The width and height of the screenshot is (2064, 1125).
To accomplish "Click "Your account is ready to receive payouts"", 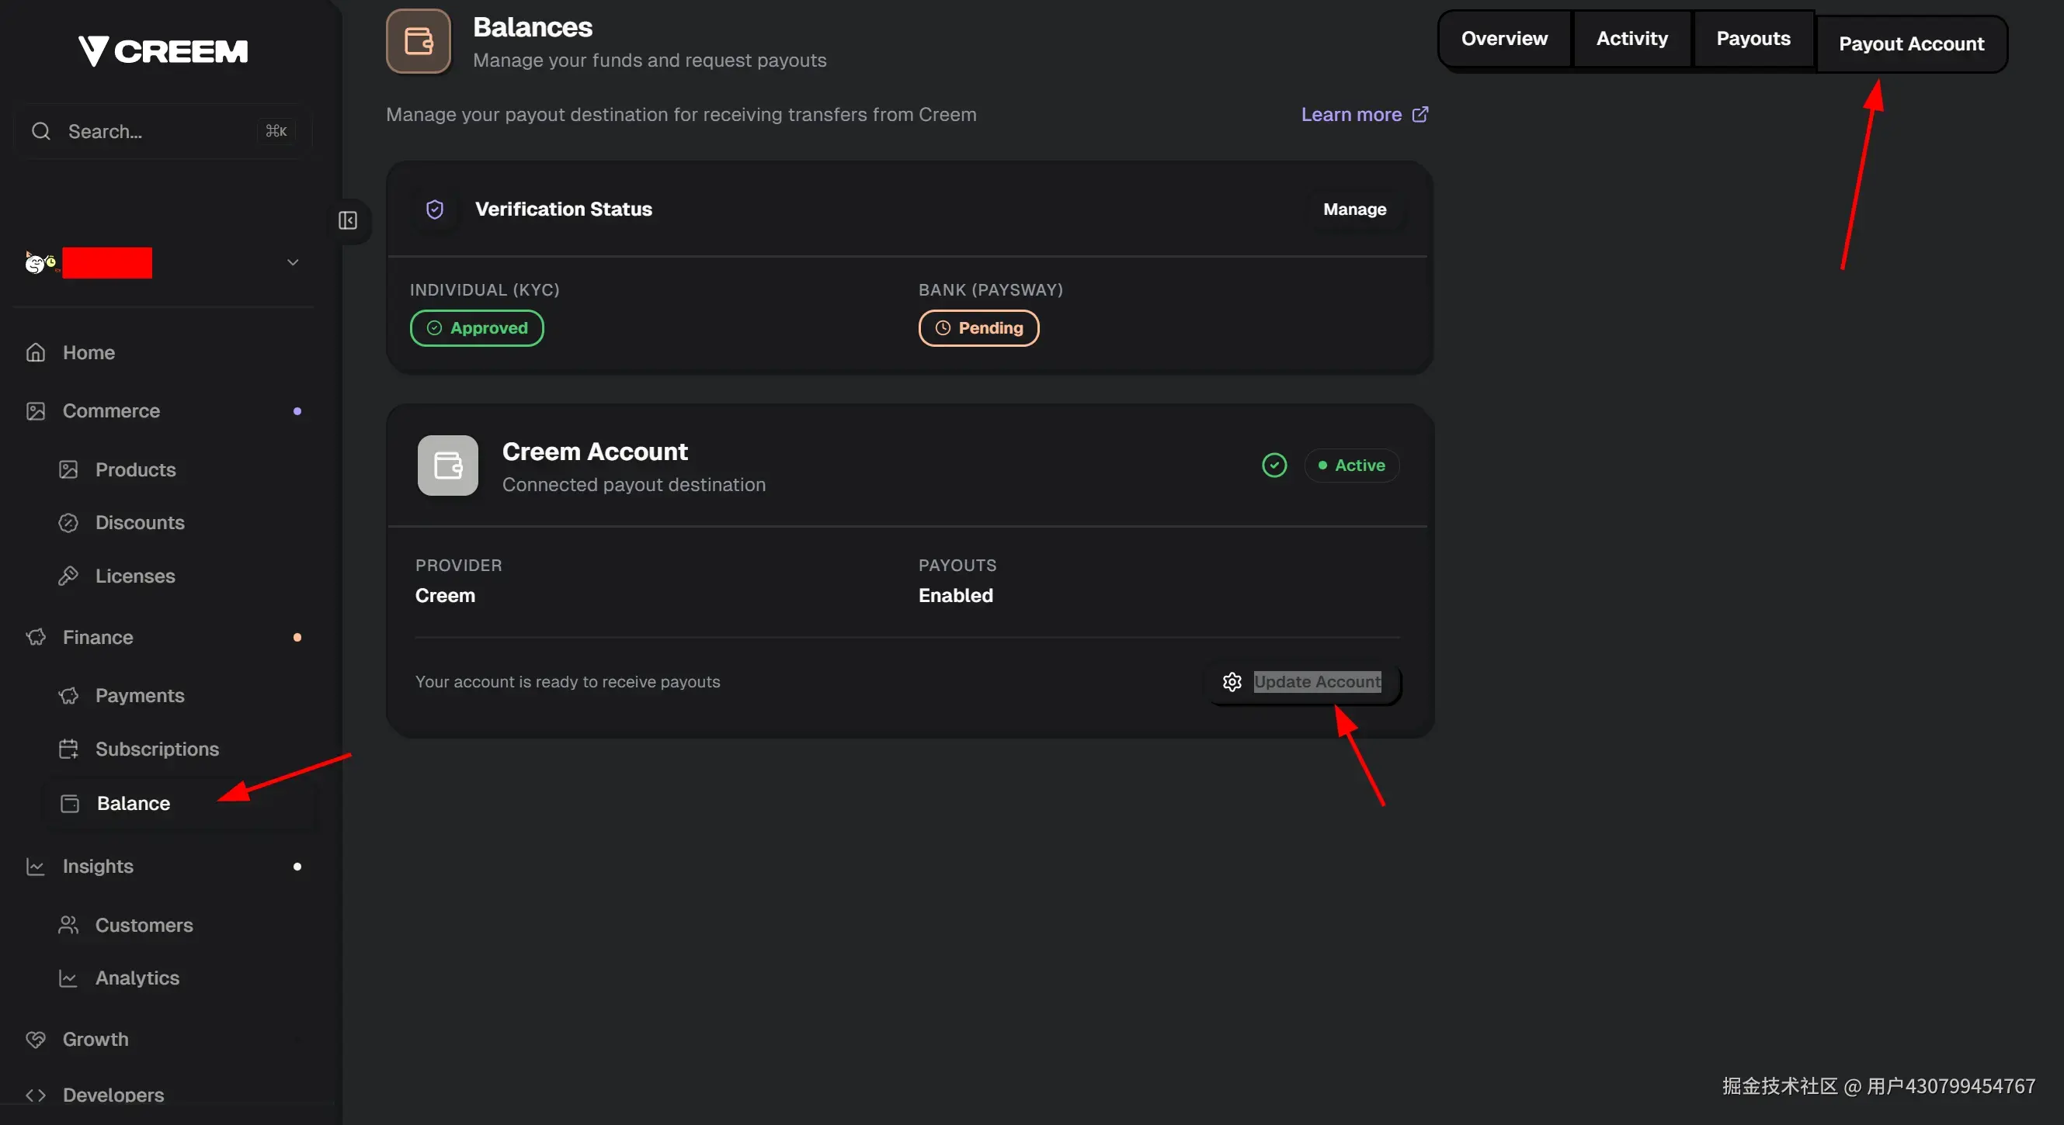I will pos(568,682).
